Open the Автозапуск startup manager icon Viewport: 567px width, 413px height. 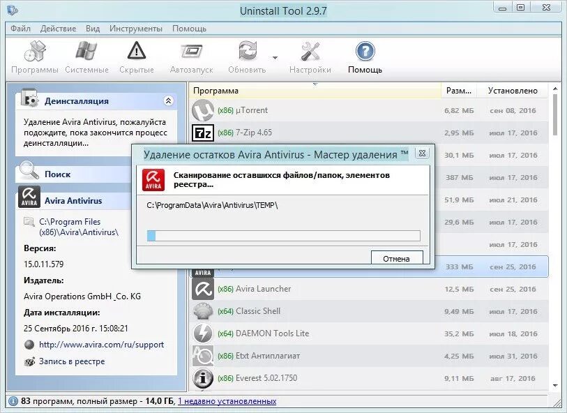[x=191, y=52]
